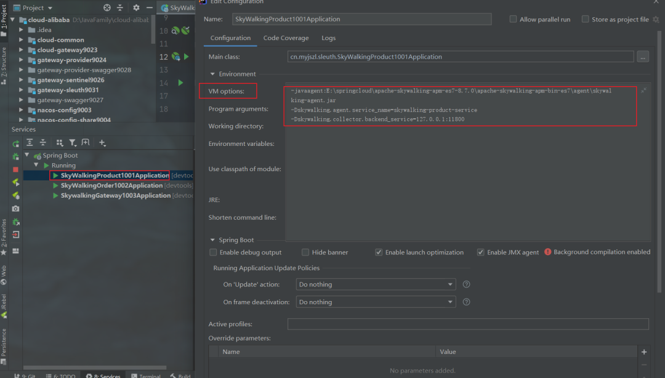This screenshot has height=378, width=665.
Task: Open the Filter icon in Services toolbar
Action: pyautogui.click(x=73, y=143)
